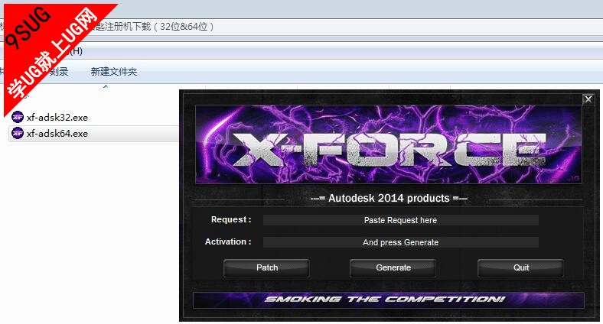Image resolution: width=603 pixels, height=324 pixels.
Task: Close the X-Force window
Action: click(588, 99)
